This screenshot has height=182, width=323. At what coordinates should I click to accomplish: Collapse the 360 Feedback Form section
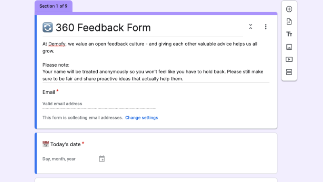[251, 27]
